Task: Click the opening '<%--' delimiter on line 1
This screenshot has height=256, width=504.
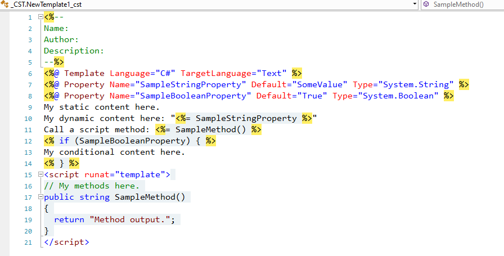Action: point(54,17)
